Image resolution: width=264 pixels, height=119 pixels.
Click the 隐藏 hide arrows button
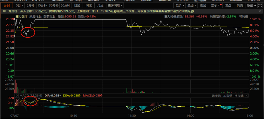point(251,5)
